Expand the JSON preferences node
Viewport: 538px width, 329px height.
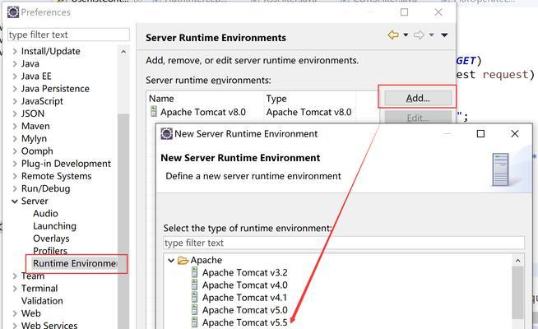coord(15,114)
